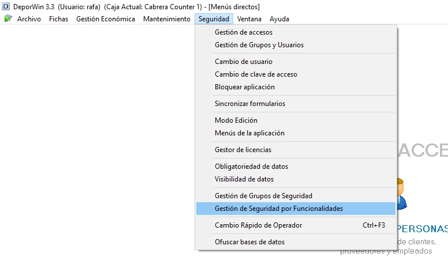Click the person icon above Personas

(402, 194)
